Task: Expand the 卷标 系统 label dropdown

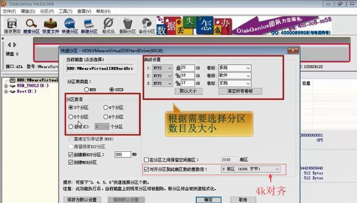Action: [235, 68]
